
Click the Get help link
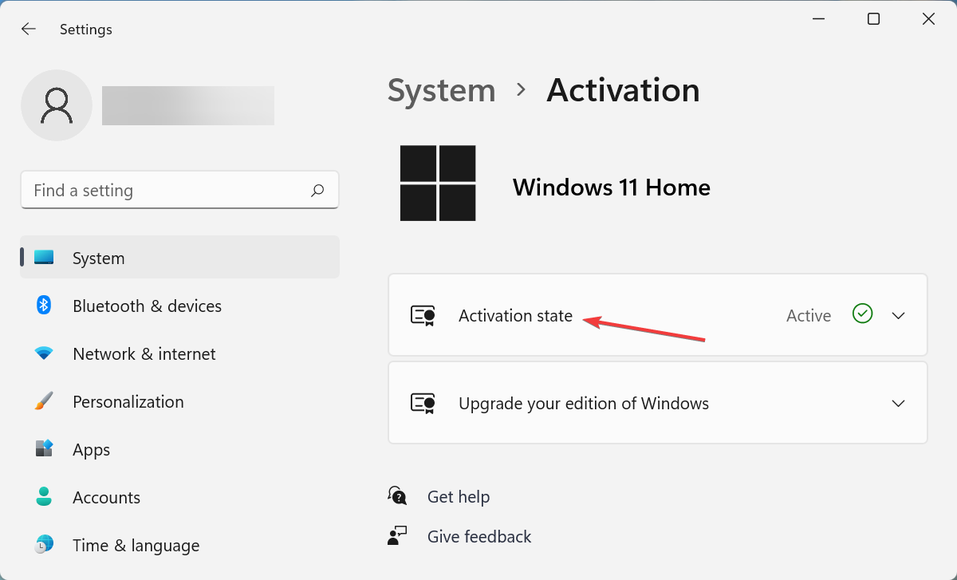459,496
